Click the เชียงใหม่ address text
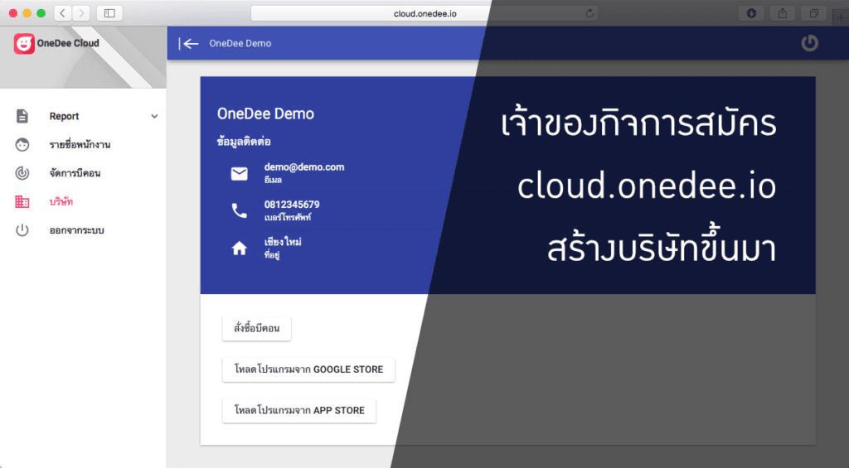849x468 pixels. click(x=283, y=242)
